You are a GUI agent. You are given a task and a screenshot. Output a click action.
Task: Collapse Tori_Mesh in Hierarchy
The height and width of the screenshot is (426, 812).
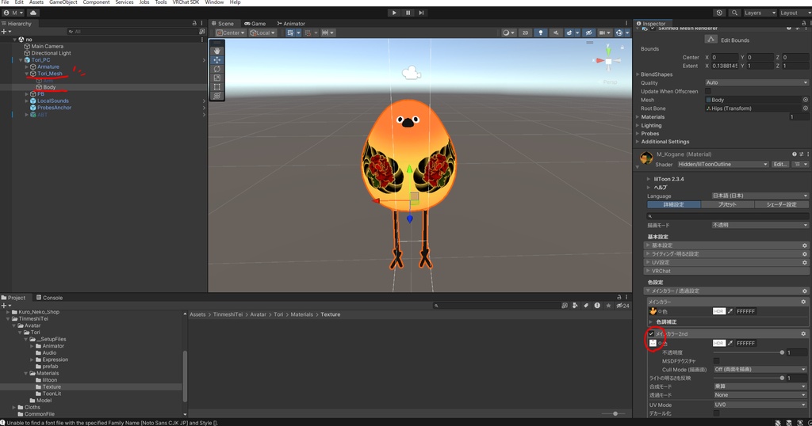pos(27,74)
